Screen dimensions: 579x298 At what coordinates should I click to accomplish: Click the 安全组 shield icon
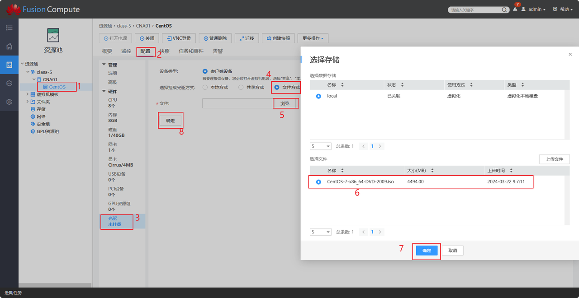tap(33, 124)
